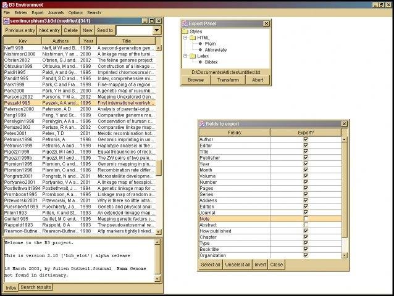Switch to the Infos tab
This screenshot has width=394, height=296.
point(10,287)
